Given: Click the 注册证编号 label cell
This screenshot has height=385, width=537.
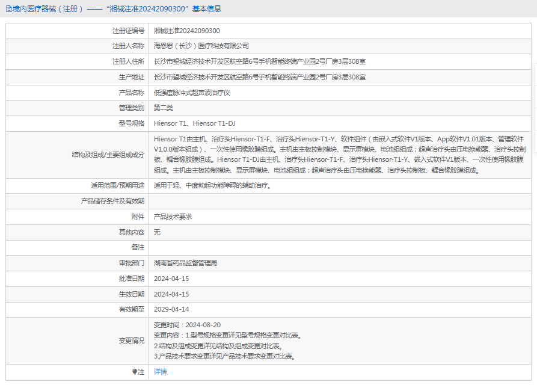Looking at the screenshot, I should coord(78,31).
